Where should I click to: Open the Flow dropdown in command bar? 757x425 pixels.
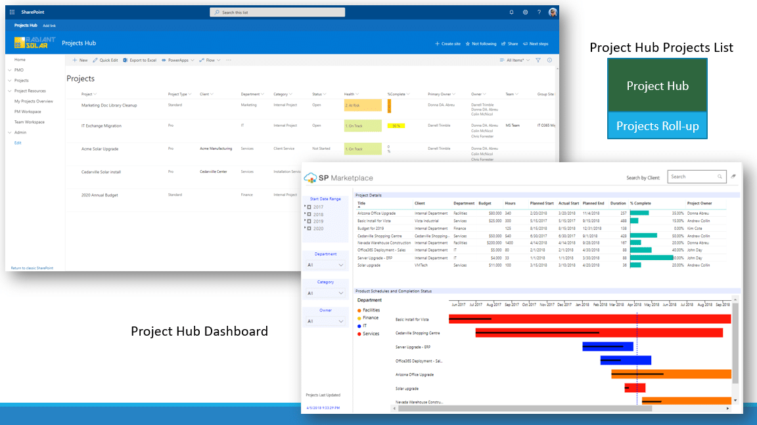tap(210, 60)
